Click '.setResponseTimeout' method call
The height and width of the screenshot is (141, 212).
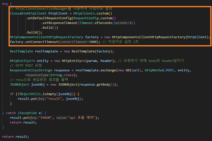coord(59,23)
